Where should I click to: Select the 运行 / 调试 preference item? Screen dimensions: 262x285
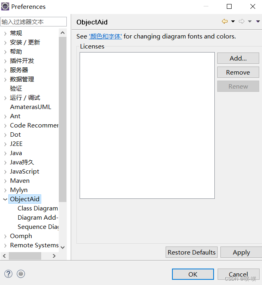point(25,98)
